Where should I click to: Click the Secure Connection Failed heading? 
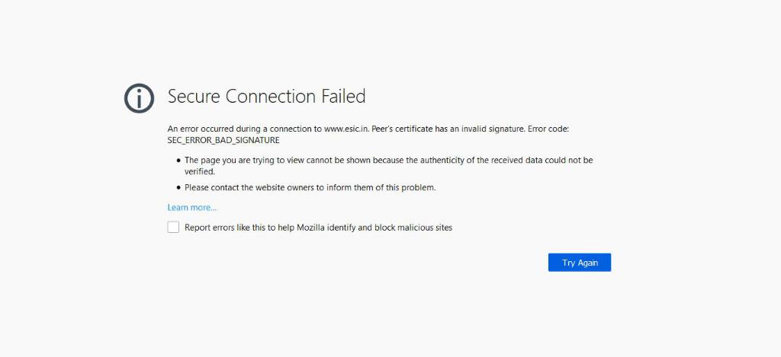[x=266, y=97]
